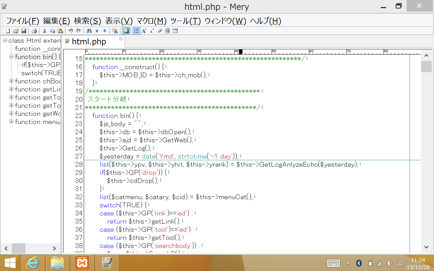Click the Bluetooth tray icon
Image resolution: width=434 pixels, height=271 pixels.
359,263
